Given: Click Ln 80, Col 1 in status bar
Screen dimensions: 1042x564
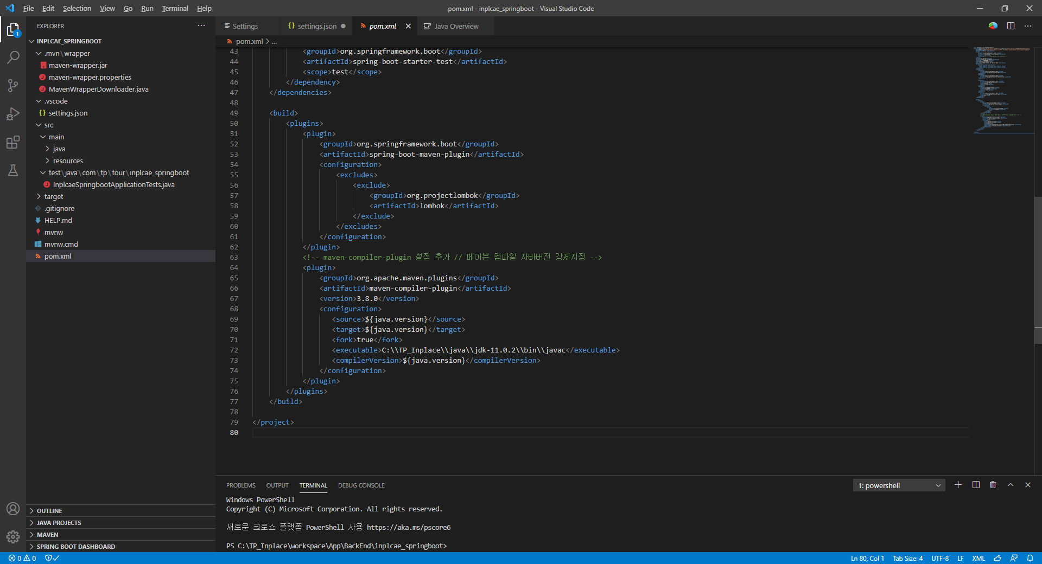Looking at the screenshot, I should [x=867, y=558].
